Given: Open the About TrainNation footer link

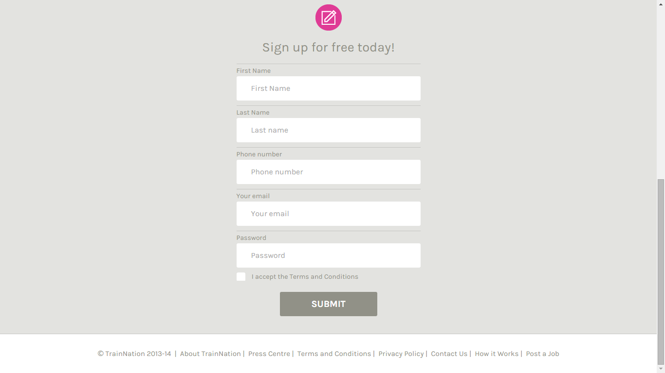Looking at the screenshot, I should (210, 354).
